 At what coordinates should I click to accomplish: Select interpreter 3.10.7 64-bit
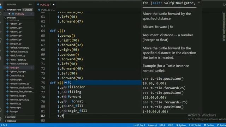[195, 125]
